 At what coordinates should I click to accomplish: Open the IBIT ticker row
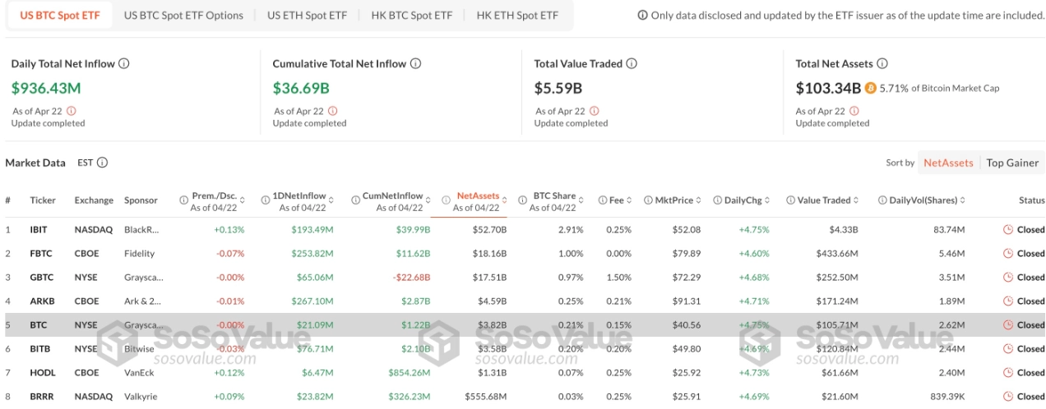tap(523, 230)
